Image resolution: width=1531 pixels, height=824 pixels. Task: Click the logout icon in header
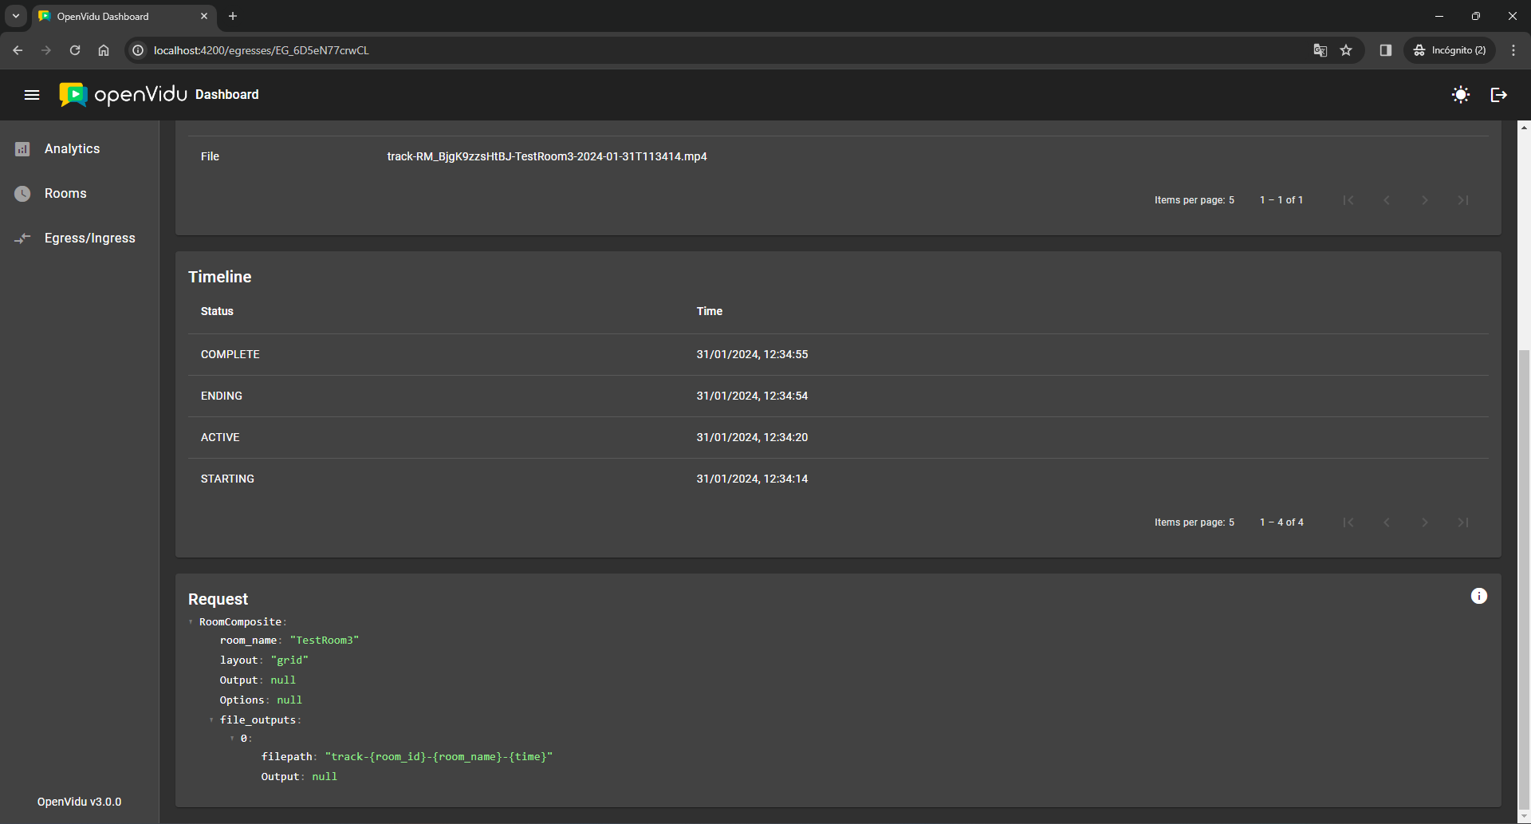(1498, 95)
